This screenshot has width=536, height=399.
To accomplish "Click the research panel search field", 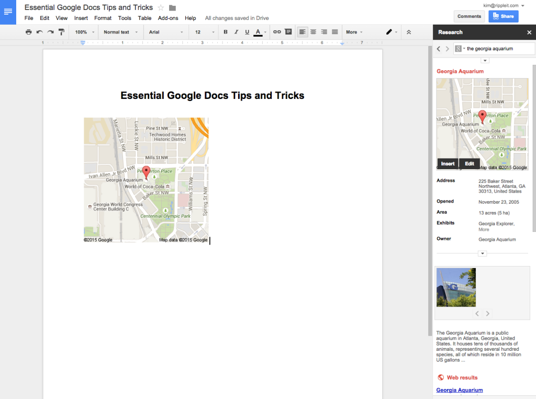I will pos(497,48).
